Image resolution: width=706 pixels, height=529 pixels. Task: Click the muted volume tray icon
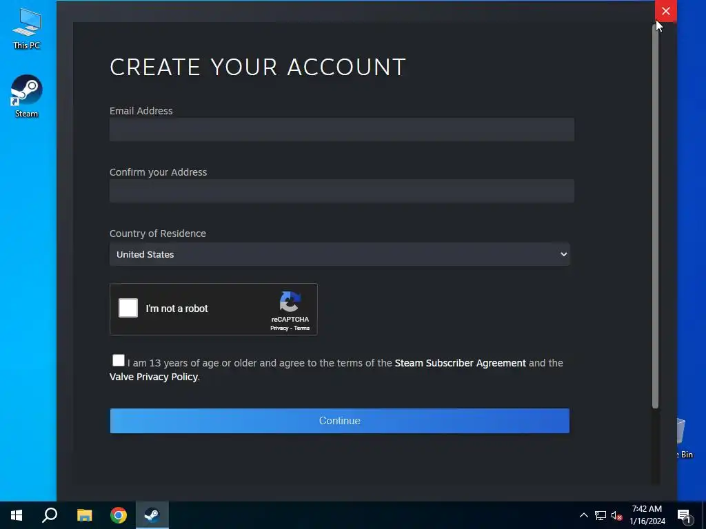(616, 515)
